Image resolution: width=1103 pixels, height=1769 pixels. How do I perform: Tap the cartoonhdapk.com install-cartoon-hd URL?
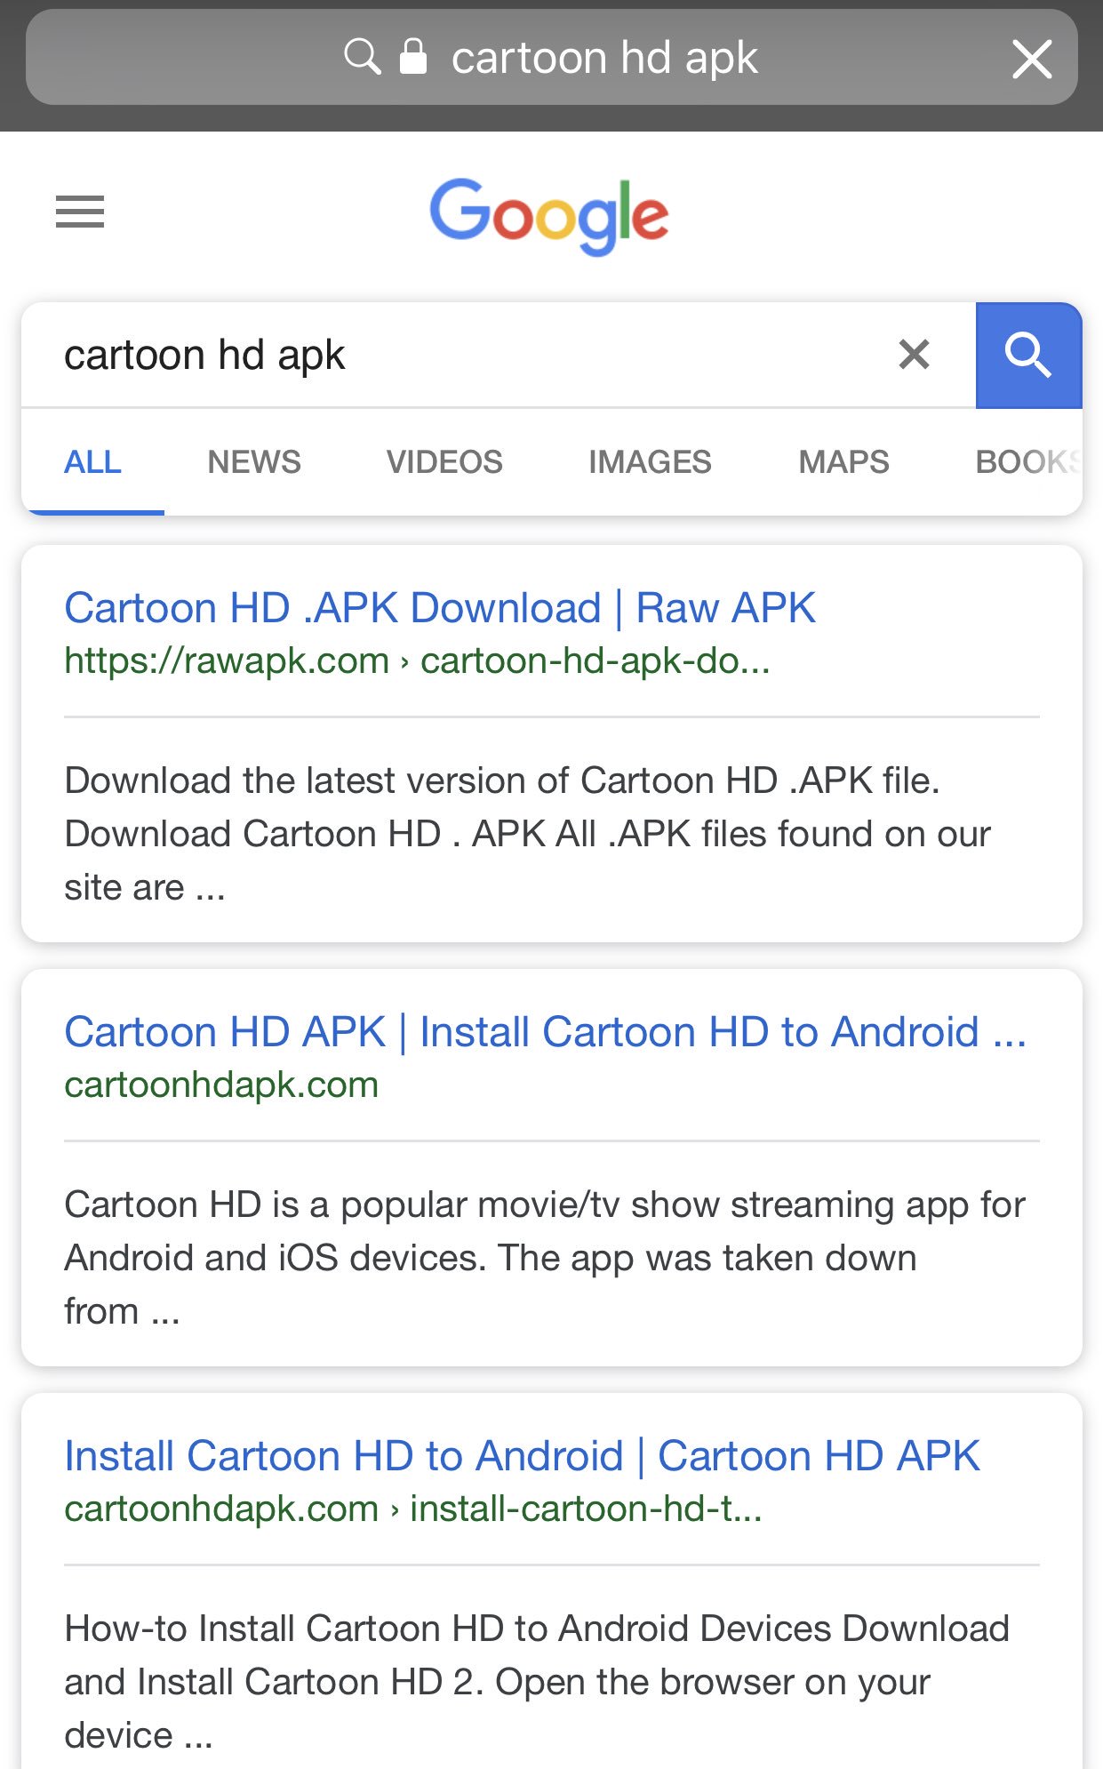(413, 1509)
